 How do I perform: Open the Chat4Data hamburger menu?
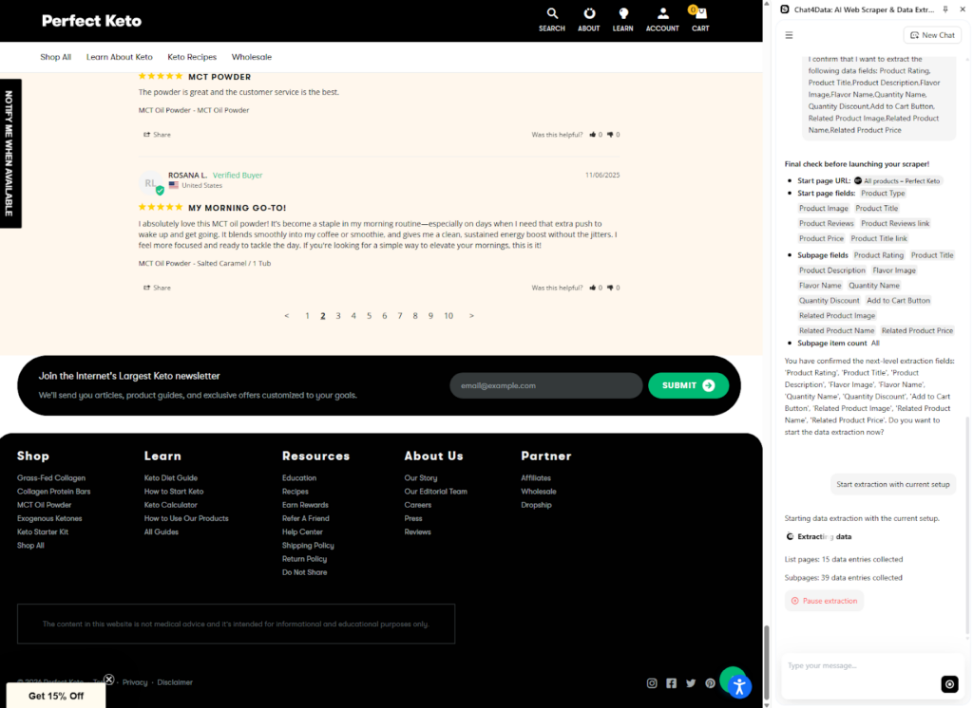789,34
